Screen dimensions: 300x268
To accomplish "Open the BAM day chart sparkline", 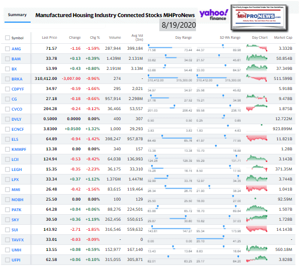I will coord(257,58).
